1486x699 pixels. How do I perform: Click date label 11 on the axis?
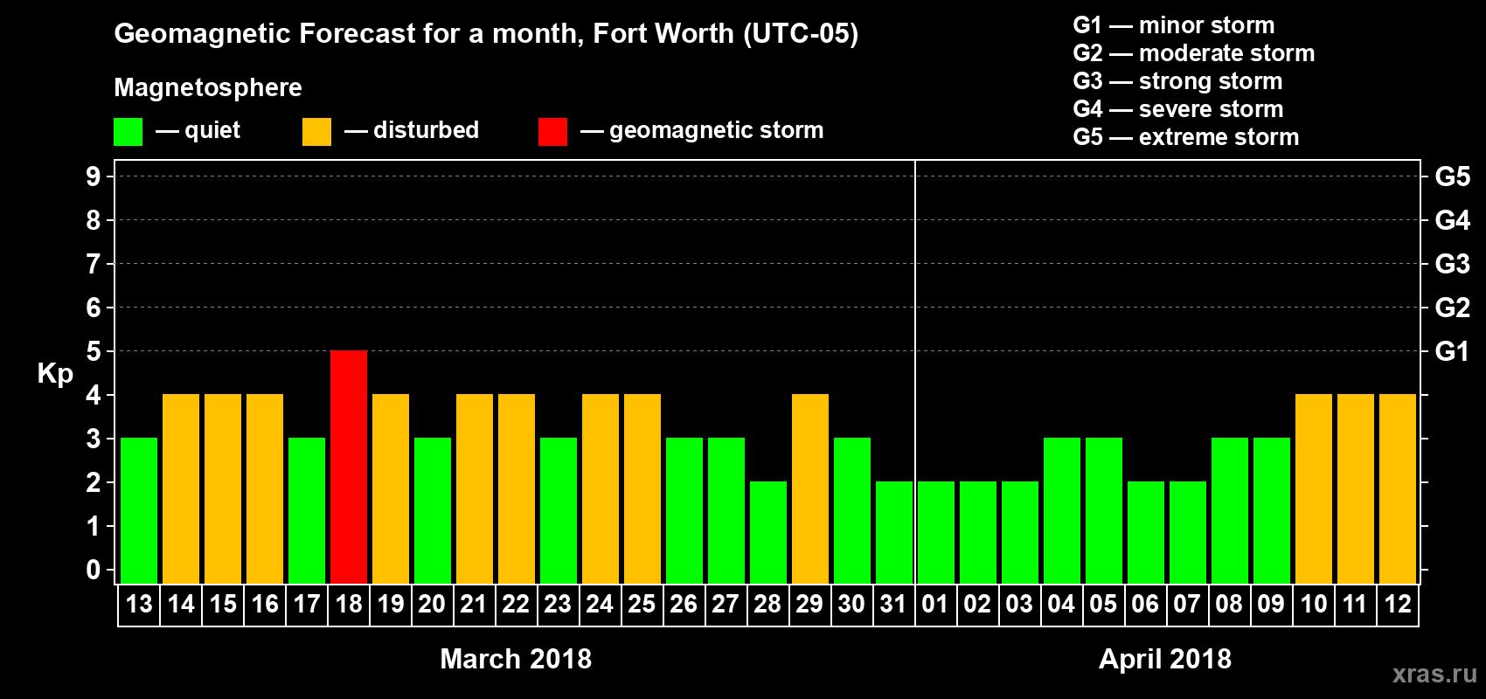click(1355, 605)
